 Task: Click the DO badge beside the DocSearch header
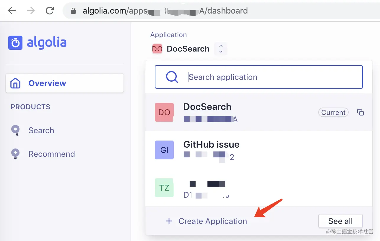click(157, 49)
